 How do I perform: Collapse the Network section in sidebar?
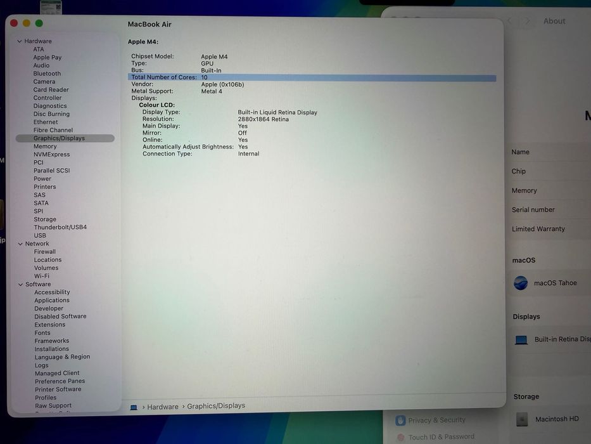point(20,244)
